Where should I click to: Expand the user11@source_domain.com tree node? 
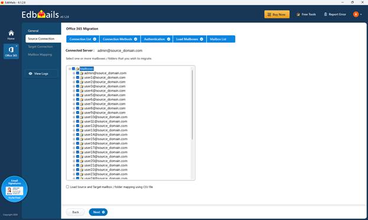click(x=74, y=121)
